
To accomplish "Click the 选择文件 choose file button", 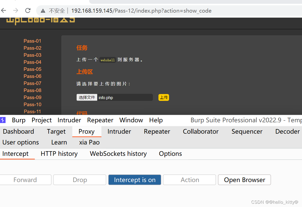I will [87, 97].
